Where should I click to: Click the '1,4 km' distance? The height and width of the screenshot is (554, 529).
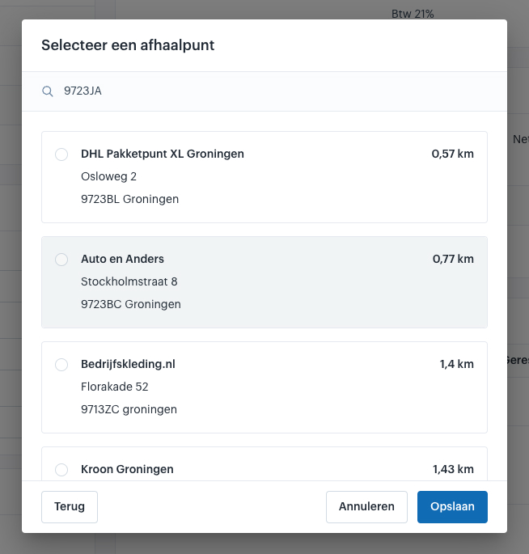pyautogui.click(x=456, y=364)
